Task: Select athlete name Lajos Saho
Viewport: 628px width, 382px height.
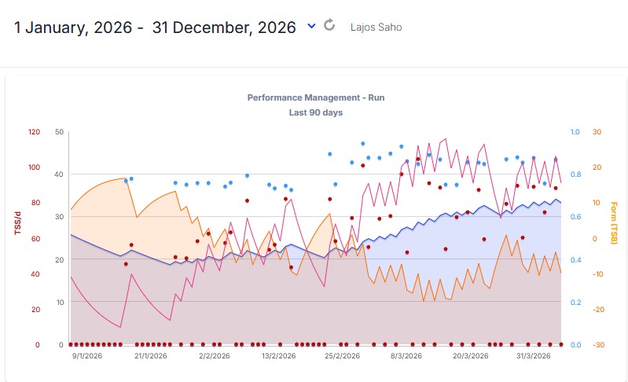Action: (x=376, y=27)
